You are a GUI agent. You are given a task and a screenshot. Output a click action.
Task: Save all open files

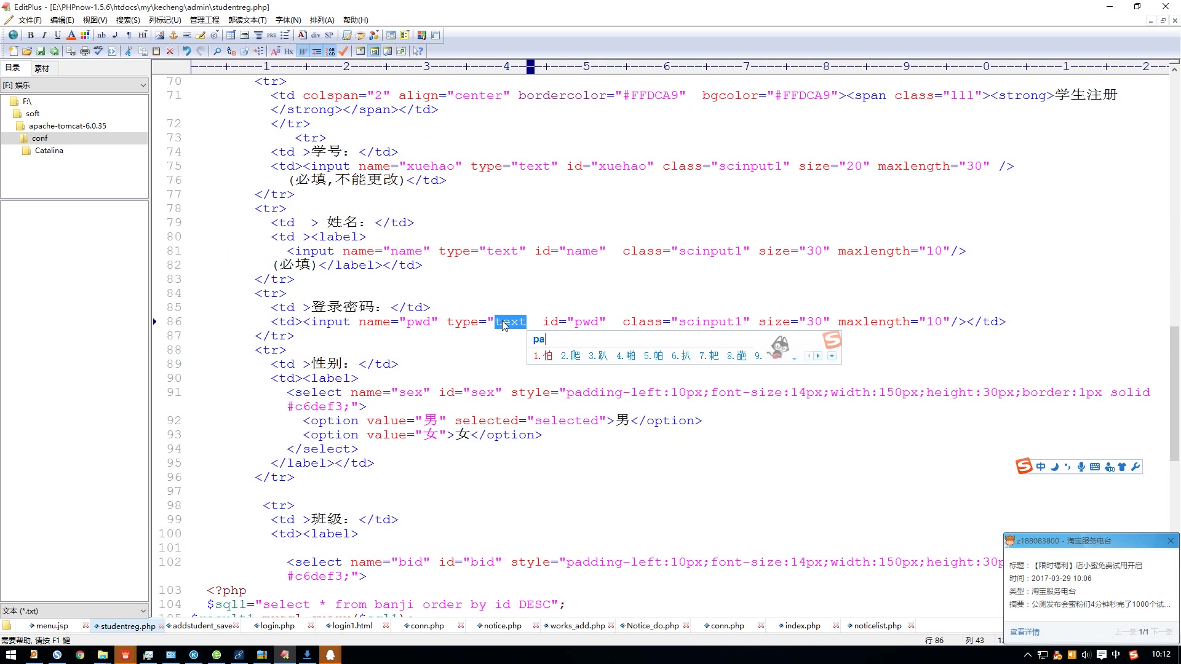[54, 51]
